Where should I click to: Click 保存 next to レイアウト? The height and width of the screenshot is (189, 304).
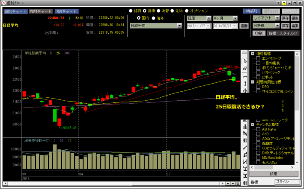[x=285, y=18]
